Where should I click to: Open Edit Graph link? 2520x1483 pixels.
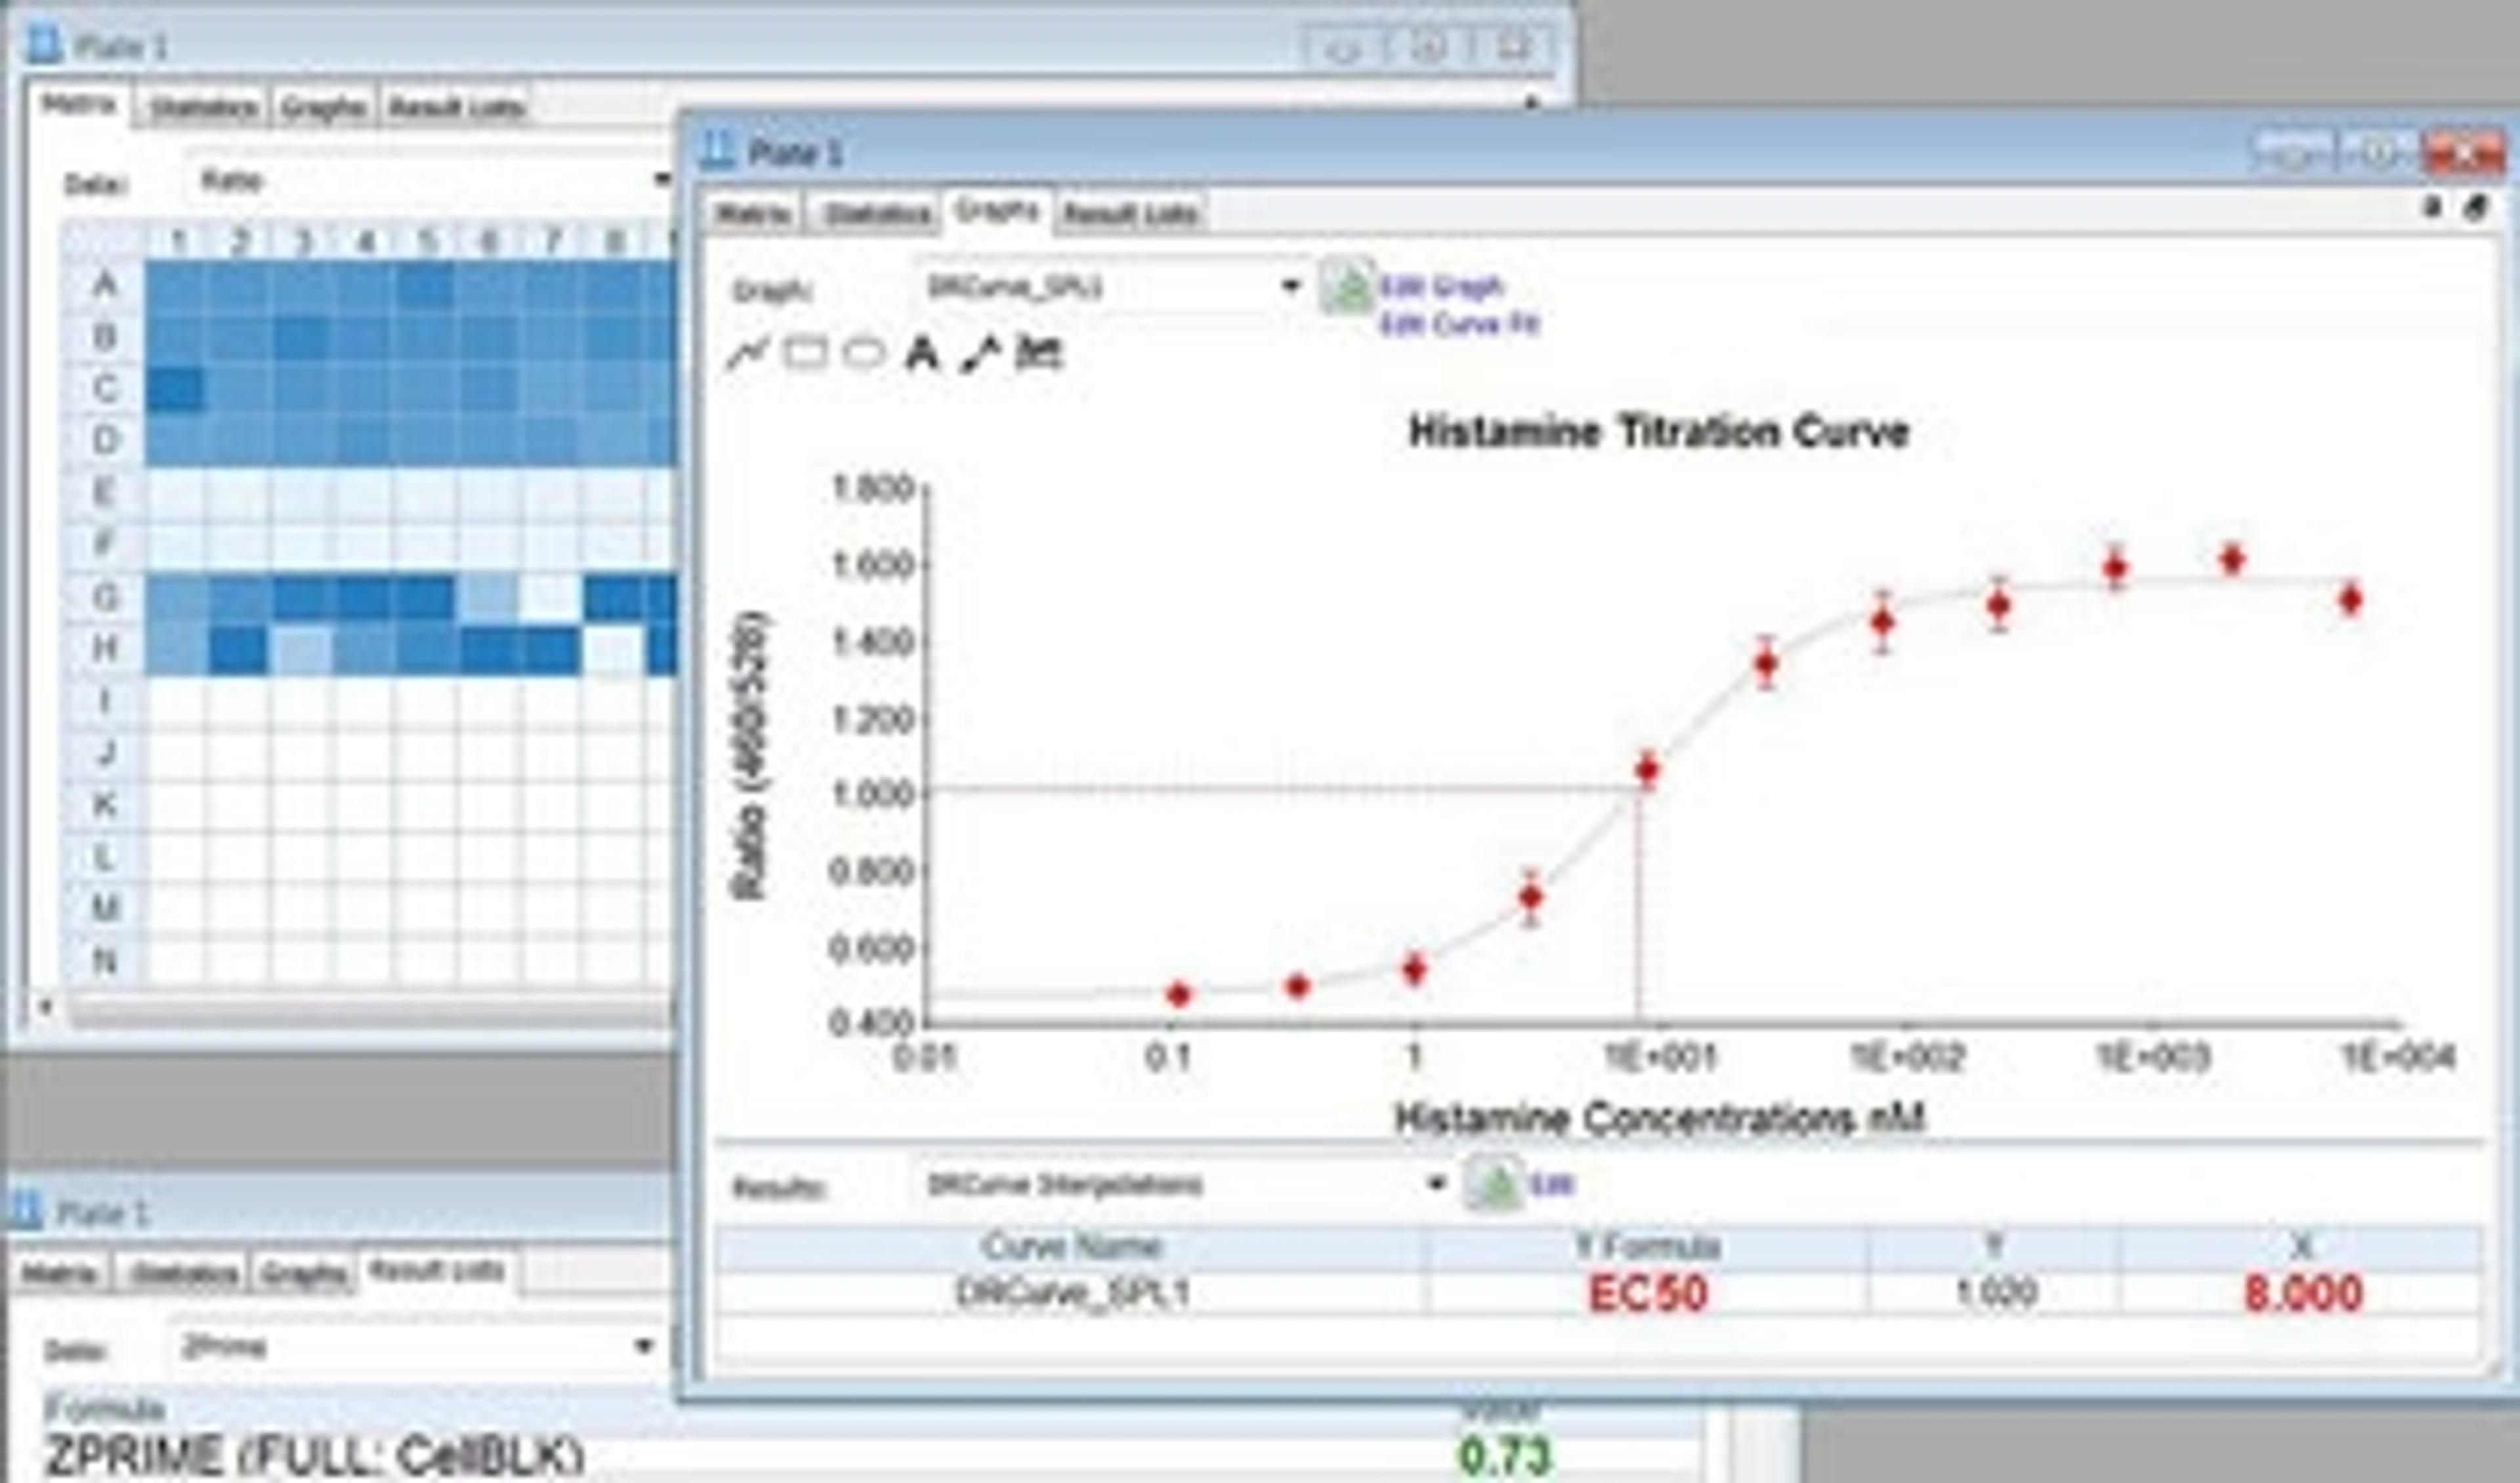click(1441, 288)
